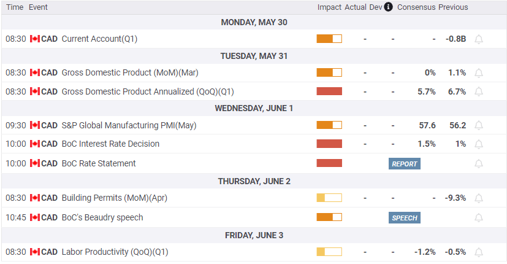Click bell icon for Labor Productivity row
507x264 pixels.
tap(479, 252)
